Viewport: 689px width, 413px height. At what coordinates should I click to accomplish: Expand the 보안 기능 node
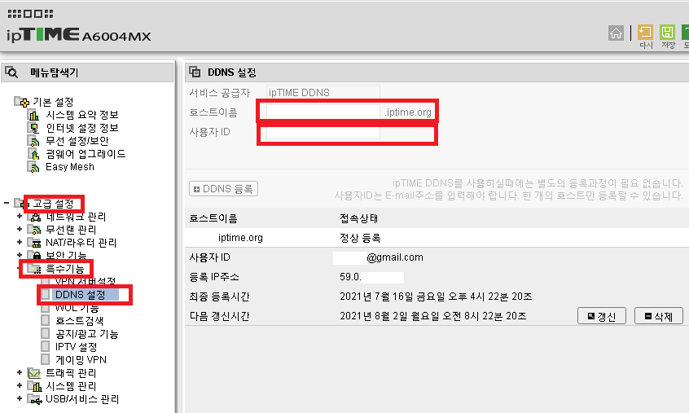click(x=20, y=255)
